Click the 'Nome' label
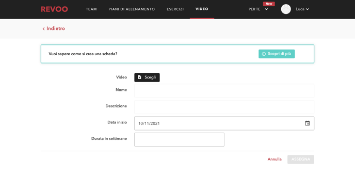This screenshot has height=193, width=355. (121, 90)
